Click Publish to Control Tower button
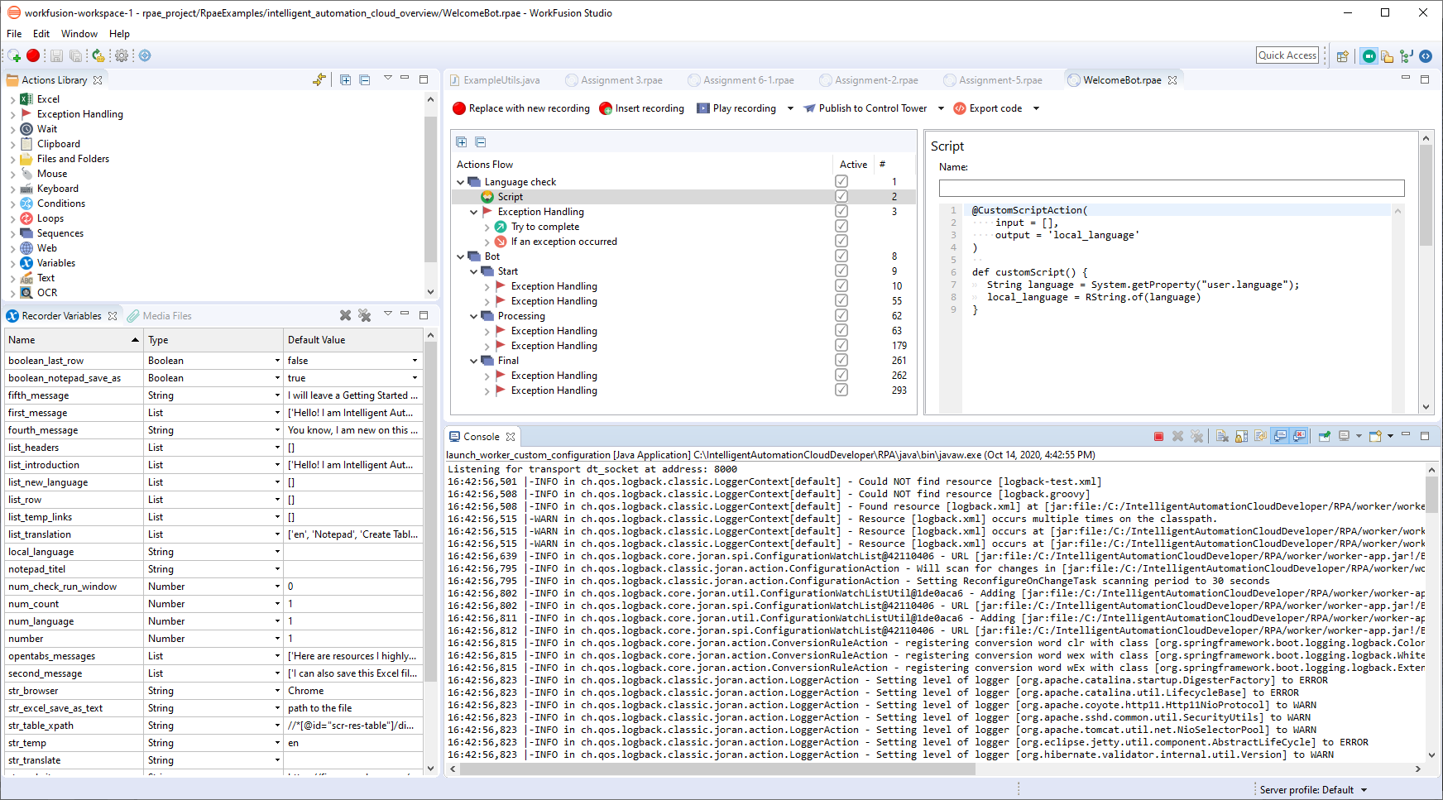 865,108
